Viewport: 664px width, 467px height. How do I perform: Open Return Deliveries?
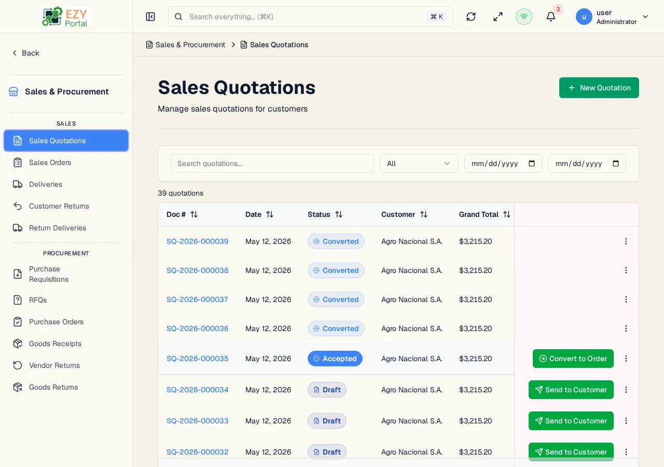66,228
